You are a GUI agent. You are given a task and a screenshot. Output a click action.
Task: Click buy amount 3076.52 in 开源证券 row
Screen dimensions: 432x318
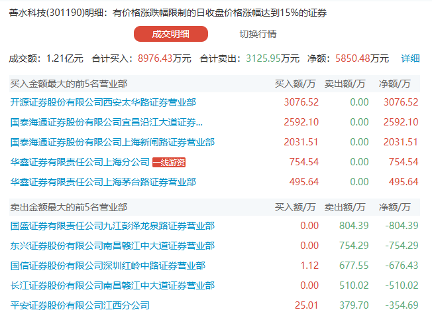301,102
